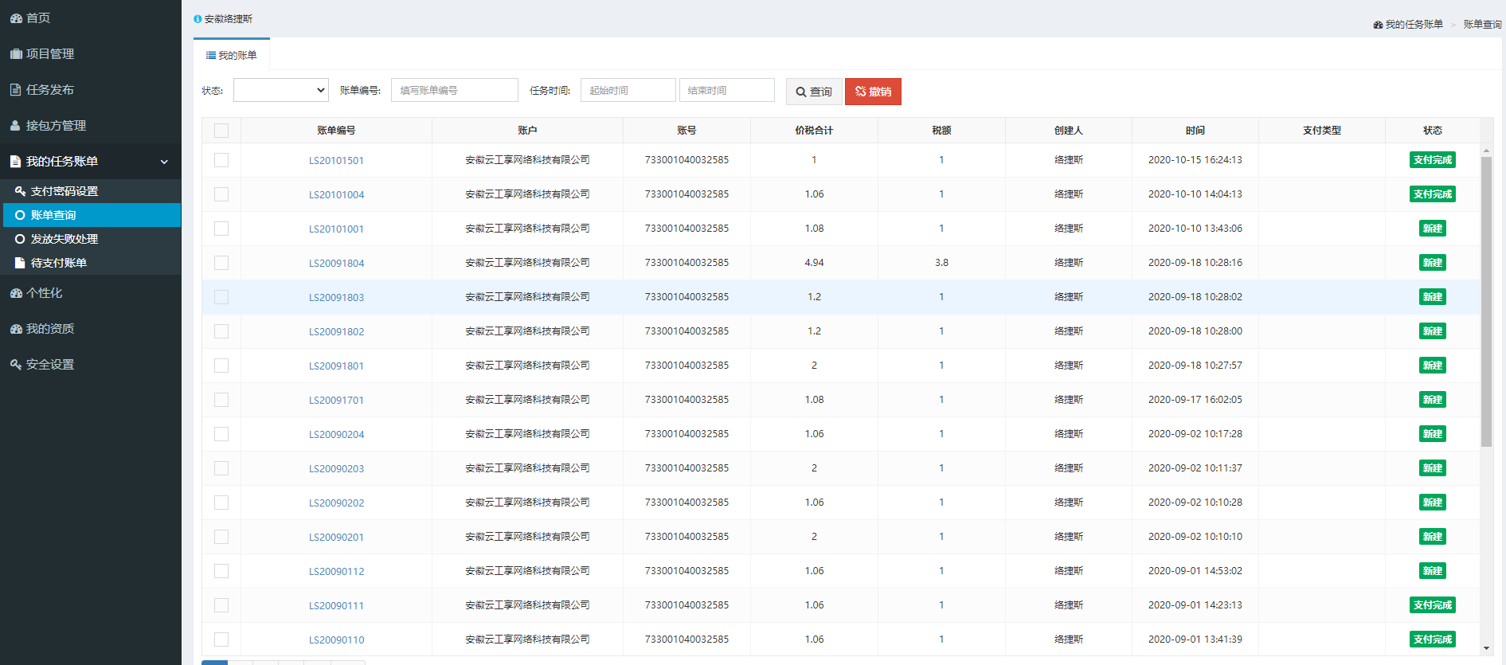1506x665 pixels.
Task: Click the user icon beside 接包方管理
Action: (x=16, y=126)
